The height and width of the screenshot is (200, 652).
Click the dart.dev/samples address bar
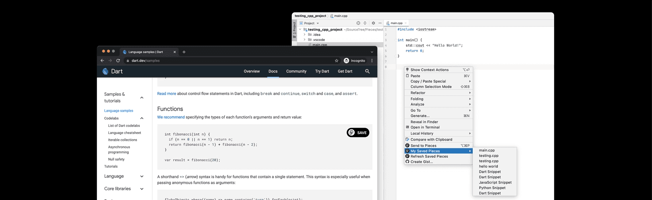146,61
